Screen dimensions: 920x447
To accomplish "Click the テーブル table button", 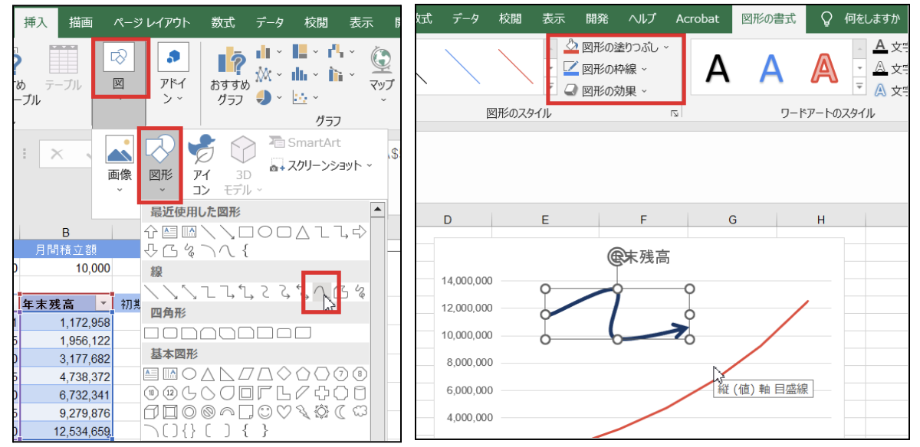I will point(63,67).
